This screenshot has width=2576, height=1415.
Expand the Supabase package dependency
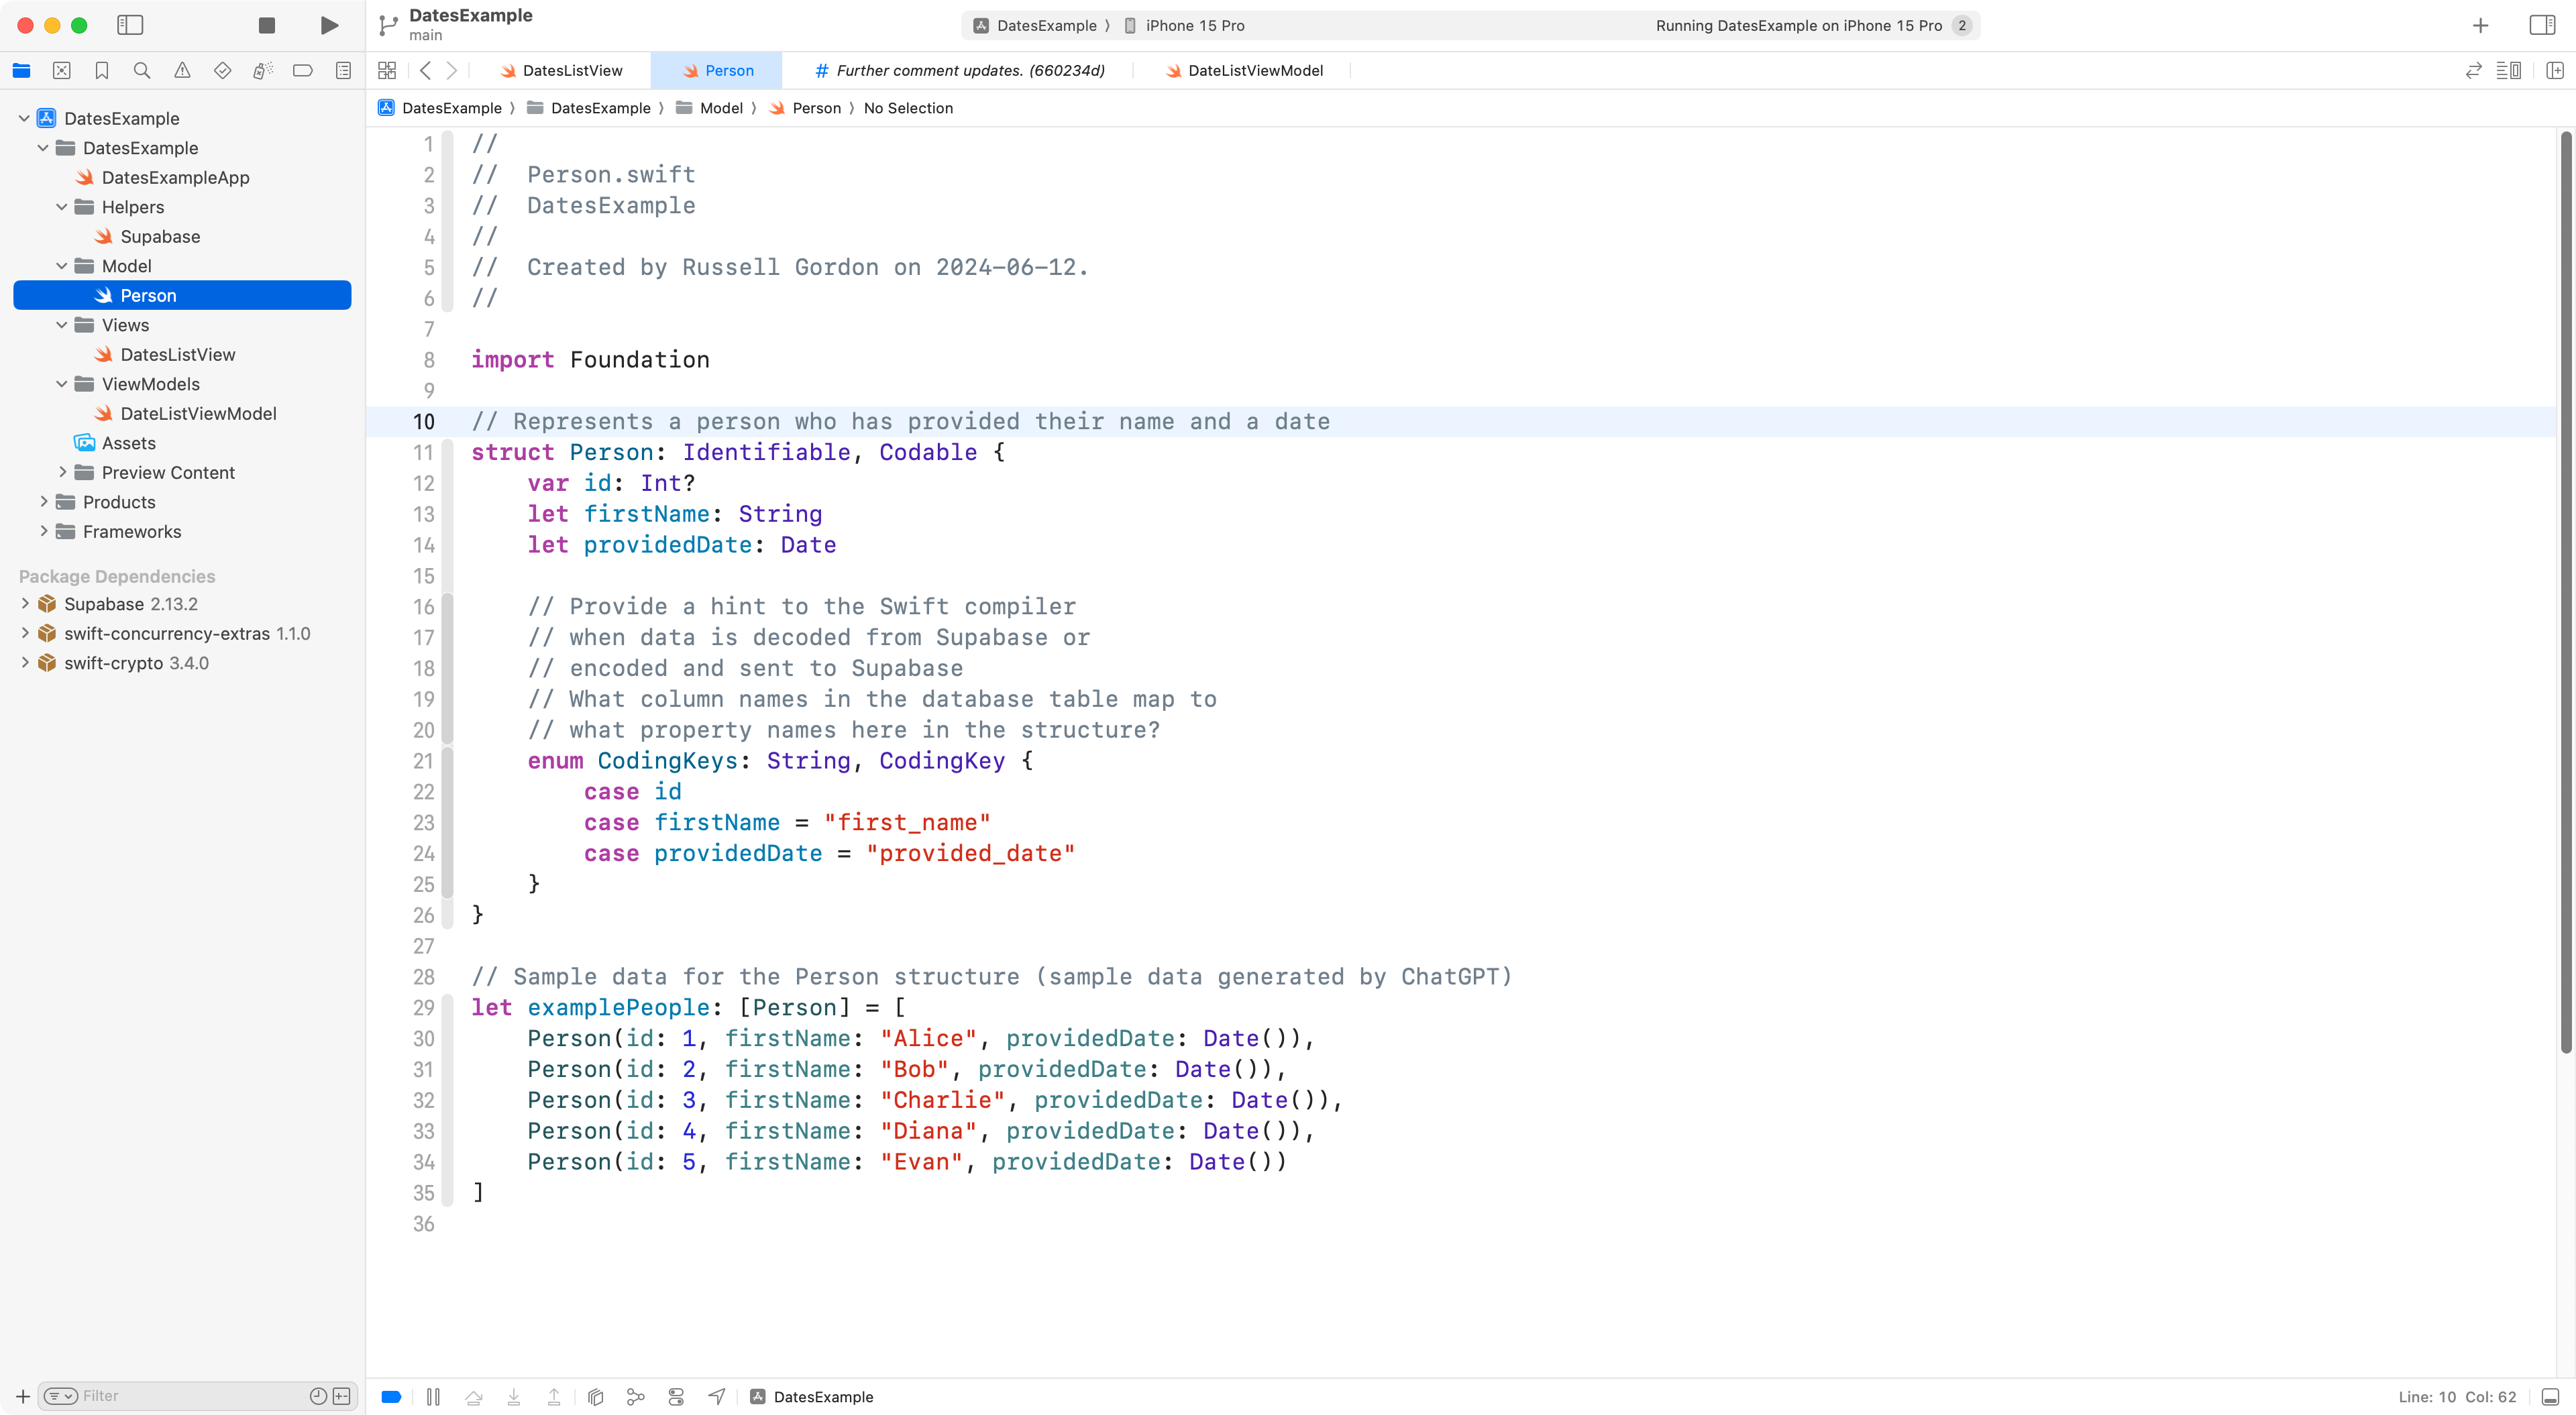(25, 603)
